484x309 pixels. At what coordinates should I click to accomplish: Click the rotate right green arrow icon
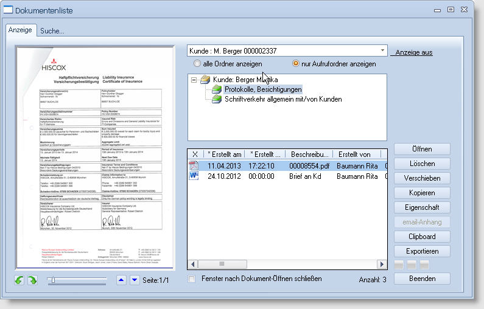pos(32,280)
